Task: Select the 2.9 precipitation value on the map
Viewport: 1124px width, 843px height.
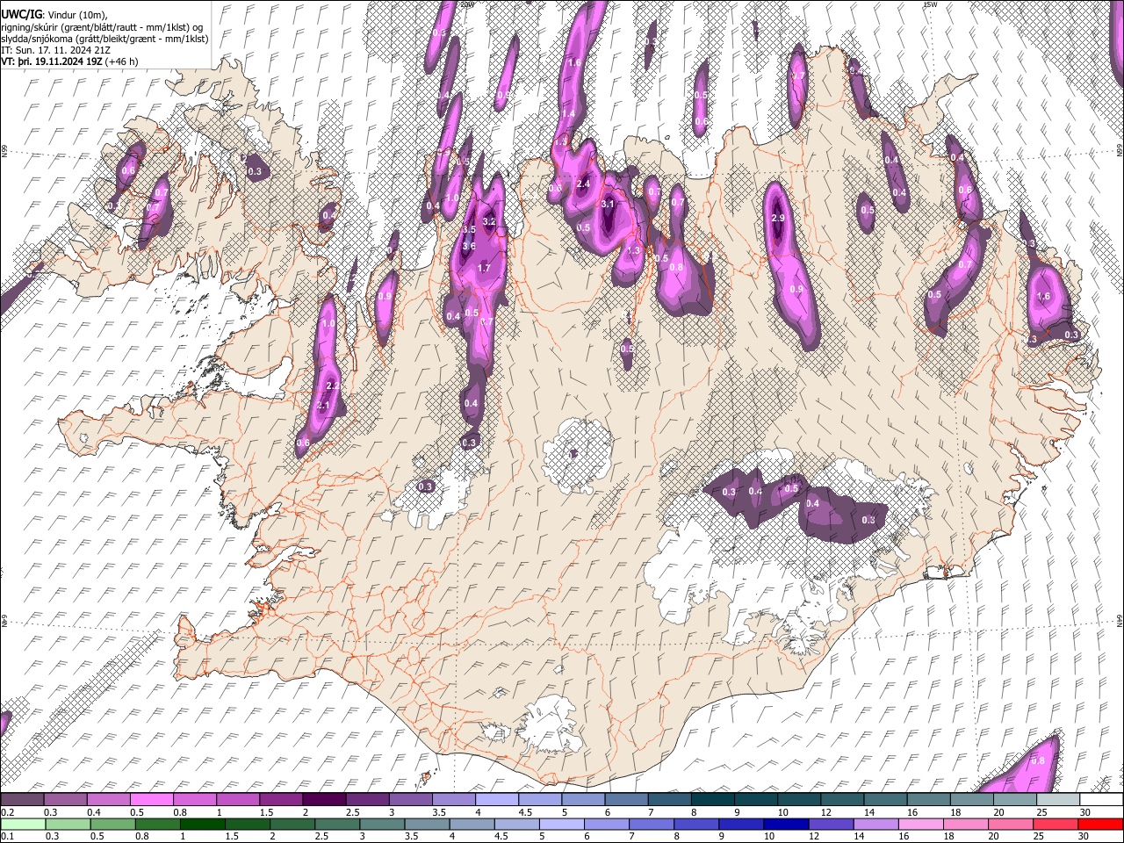Action: (x=777, y=218)
